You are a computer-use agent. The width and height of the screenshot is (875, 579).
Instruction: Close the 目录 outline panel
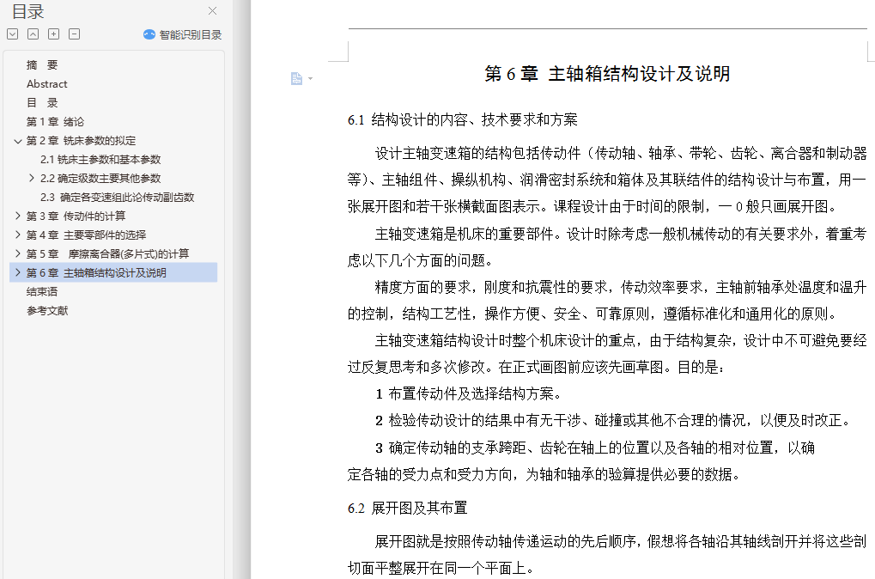(212, 10)
